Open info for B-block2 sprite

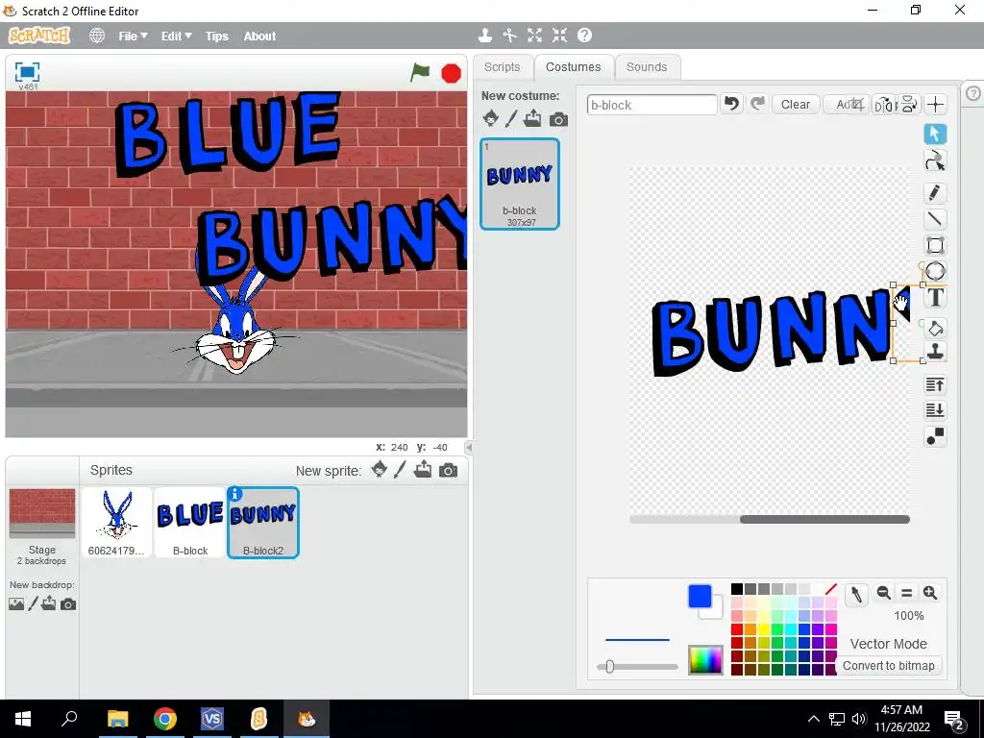tap(234, 494)
